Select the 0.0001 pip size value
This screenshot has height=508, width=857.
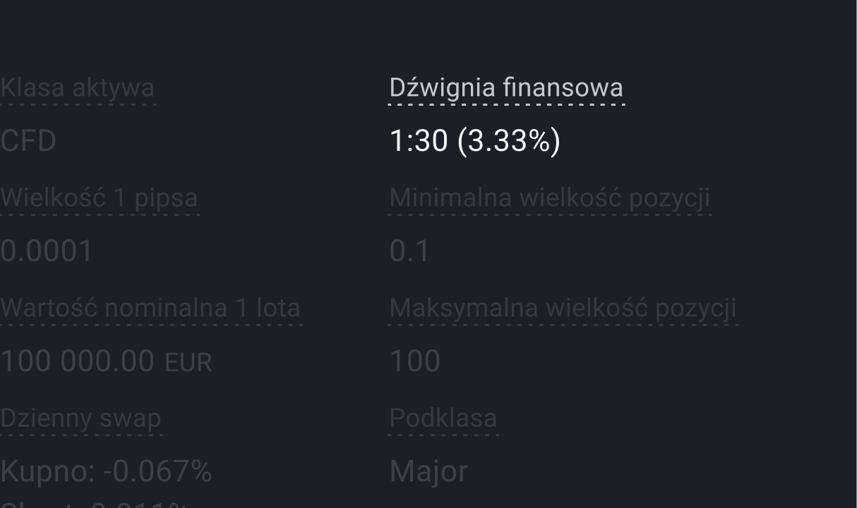click(x=47, y=252)
